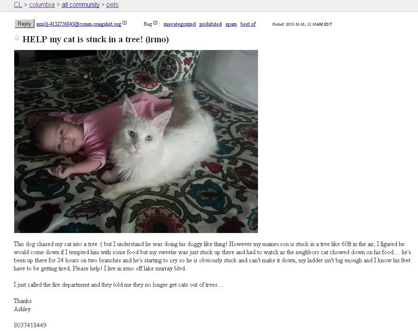Screen dimensions: 418x331
Task: Nominate the post for best of
Action: tap(248, 24)
